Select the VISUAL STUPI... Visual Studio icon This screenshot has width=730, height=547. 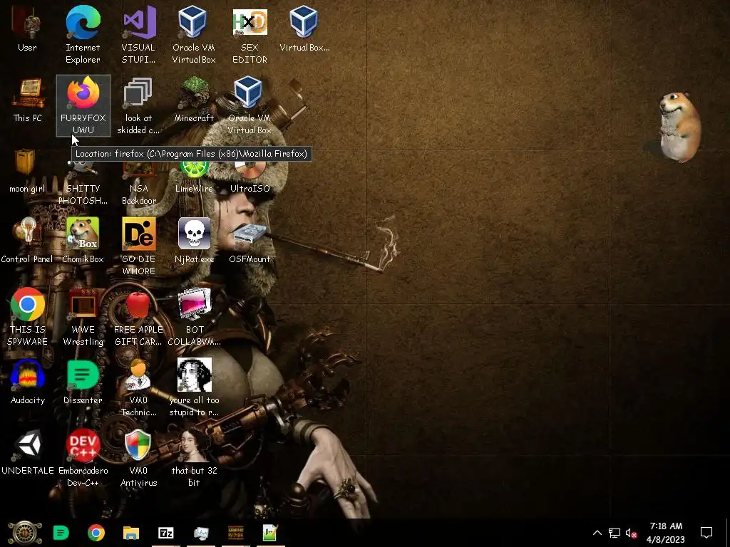click(x=138, y=35)
